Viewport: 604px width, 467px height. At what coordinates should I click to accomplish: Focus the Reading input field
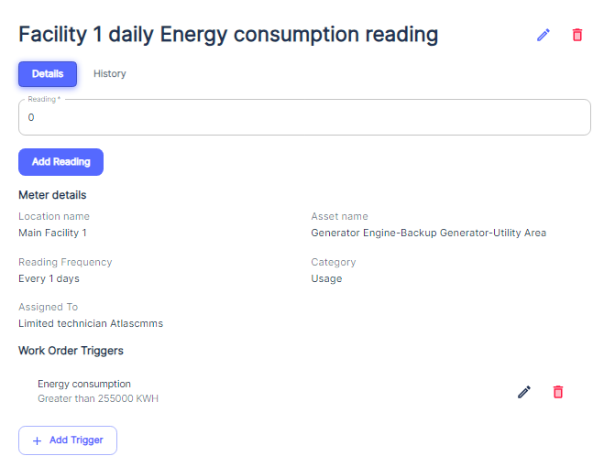304,118
